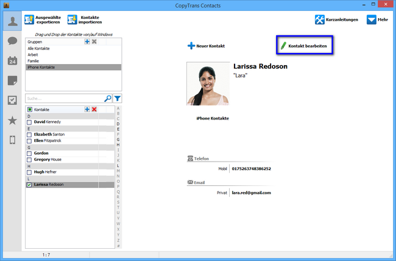This screenshot has width=396, height=261.
Task: Open the Notes sidebar icon
Action: [x=12, y=80]
